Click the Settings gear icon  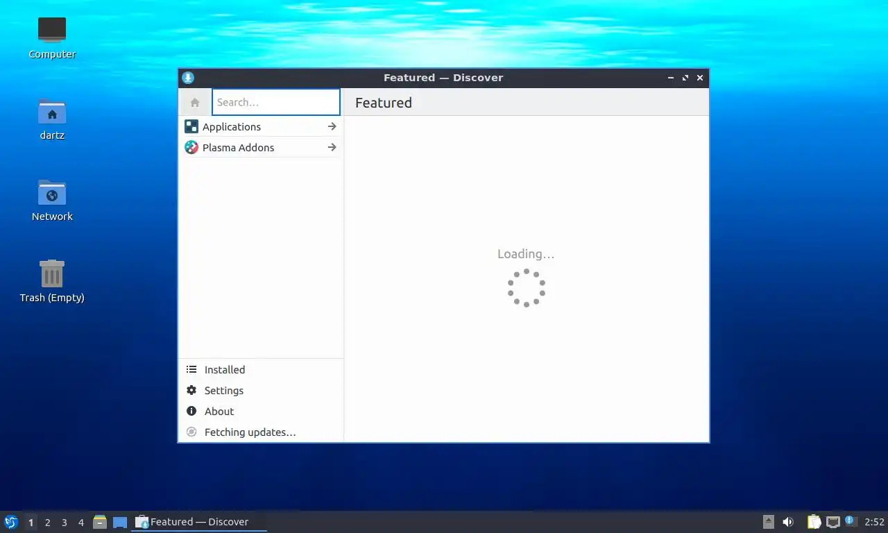tap(191, 391)
